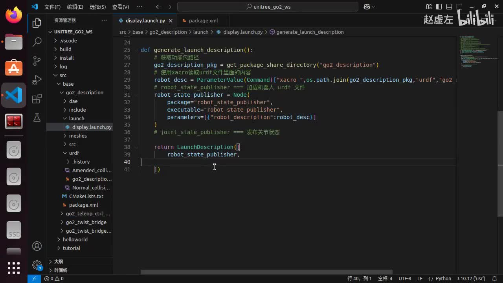
Task: Click the horizontal scrollbar of the editor
Action: (266, 272)
